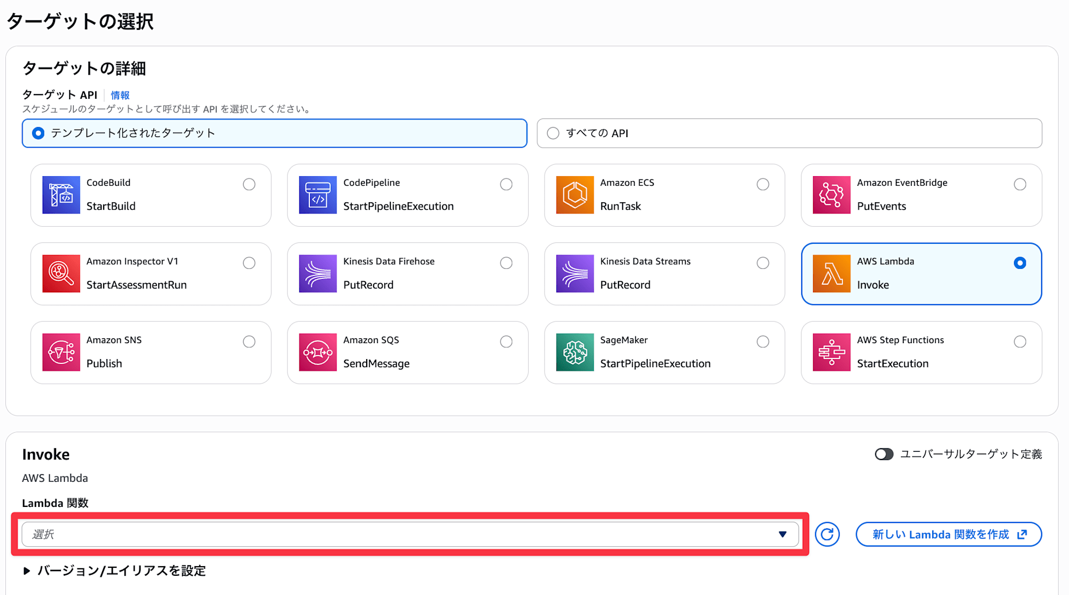Click the SageMaker title text

coord(624,340)
